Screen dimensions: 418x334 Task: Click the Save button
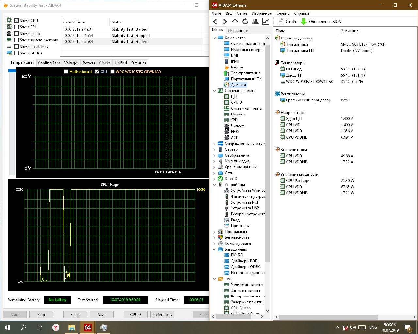[x=102, y=315]
